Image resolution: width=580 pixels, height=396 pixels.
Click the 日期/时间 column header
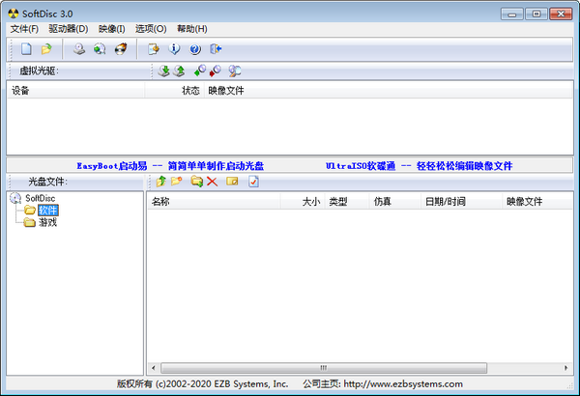pos(446,202)
